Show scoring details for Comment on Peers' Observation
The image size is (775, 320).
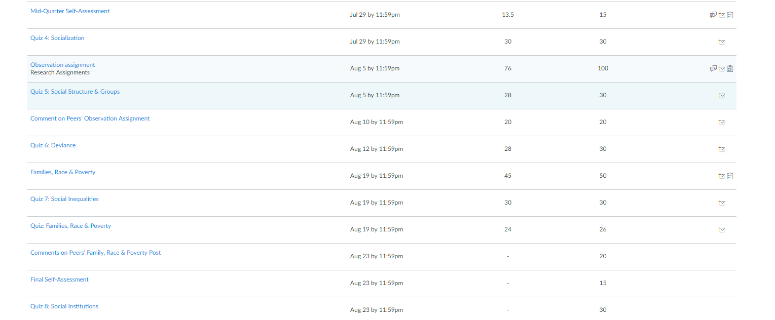coord(722,123)
